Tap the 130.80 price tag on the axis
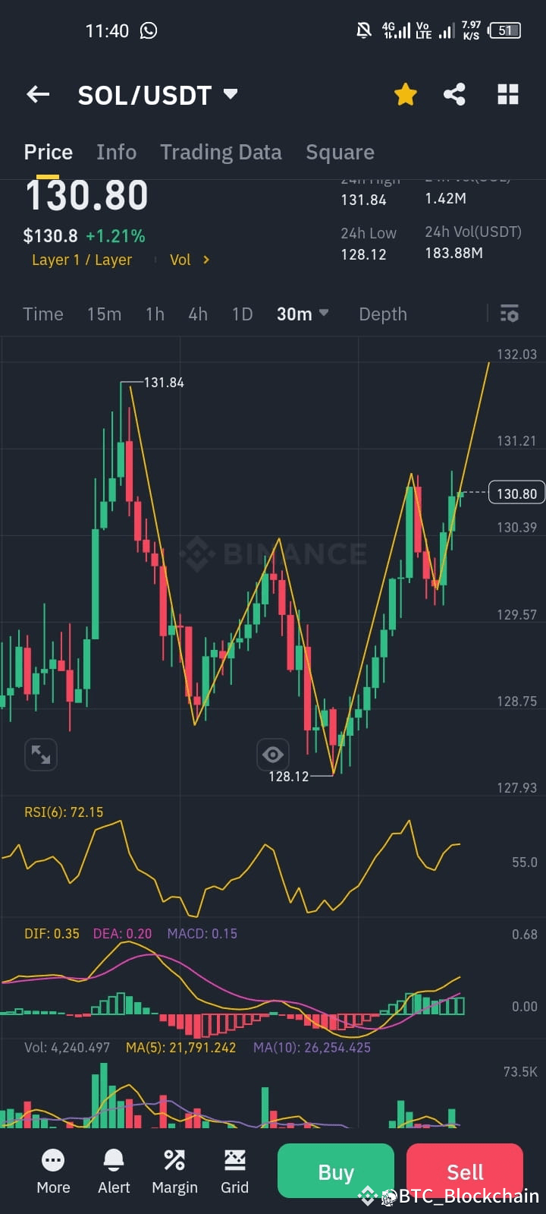546x1214 pixels. click(516, 493)
